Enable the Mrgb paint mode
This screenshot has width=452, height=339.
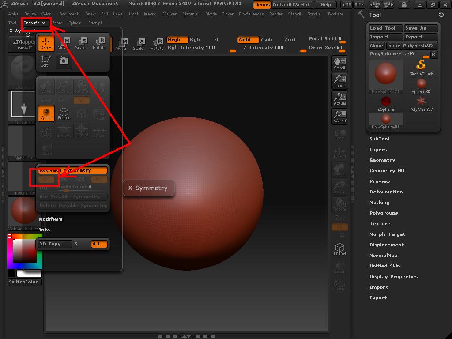177,40
